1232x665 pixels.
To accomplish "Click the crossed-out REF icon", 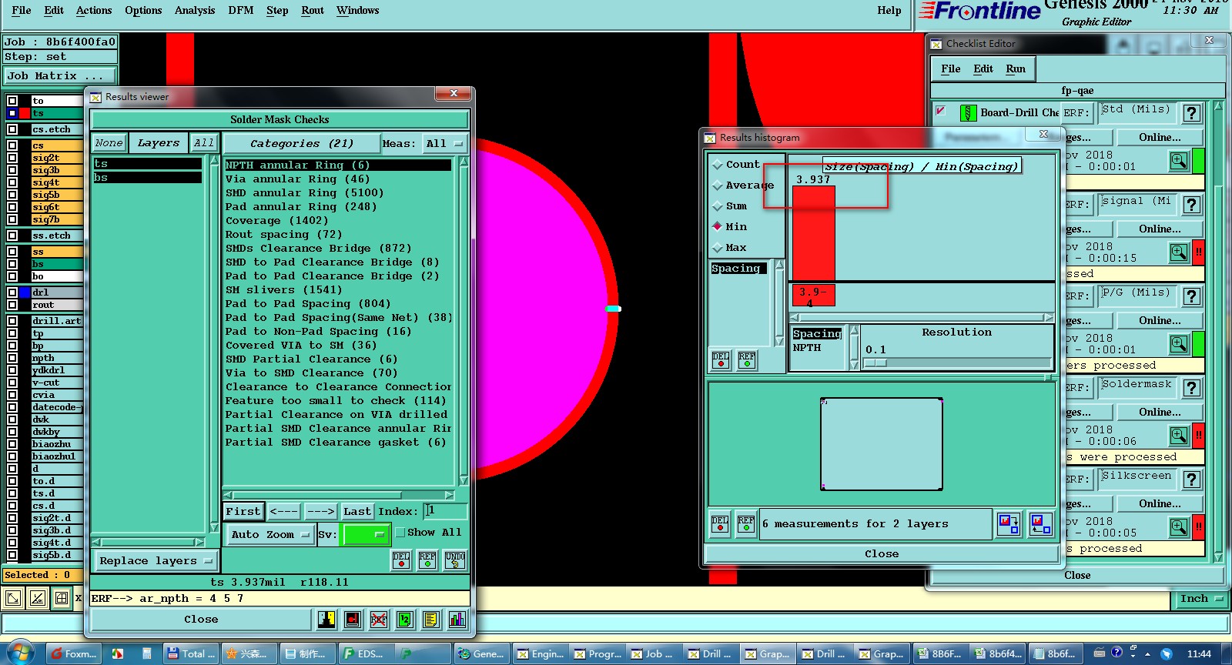I will [x=379, y=620].
